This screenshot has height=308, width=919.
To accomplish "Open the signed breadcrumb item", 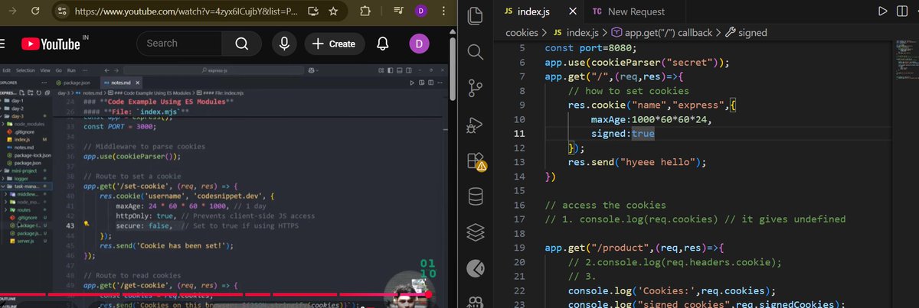I will click(x=746, y=33).
